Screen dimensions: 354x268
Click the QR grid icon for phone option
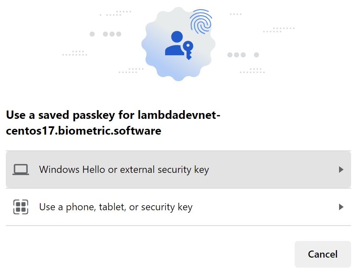pyautogui.click(x=20, y=207)
